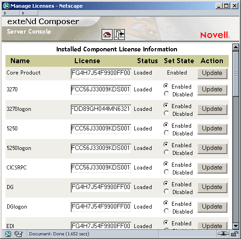Viewport: 241px width, 239px height.
Task: Update the DGlogon license
Action: (212, 207)
